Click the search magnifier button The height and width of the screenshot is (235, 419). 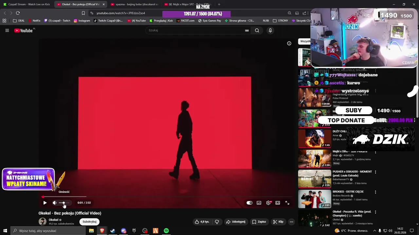point(257,30)
